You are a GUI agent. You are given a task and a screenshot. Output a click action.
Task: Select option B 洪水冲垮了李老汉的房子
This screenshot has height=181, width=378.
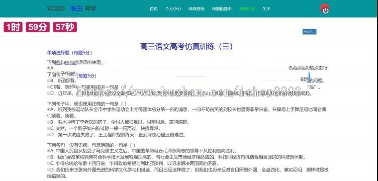pyautogui.click(x=49, y=122)
